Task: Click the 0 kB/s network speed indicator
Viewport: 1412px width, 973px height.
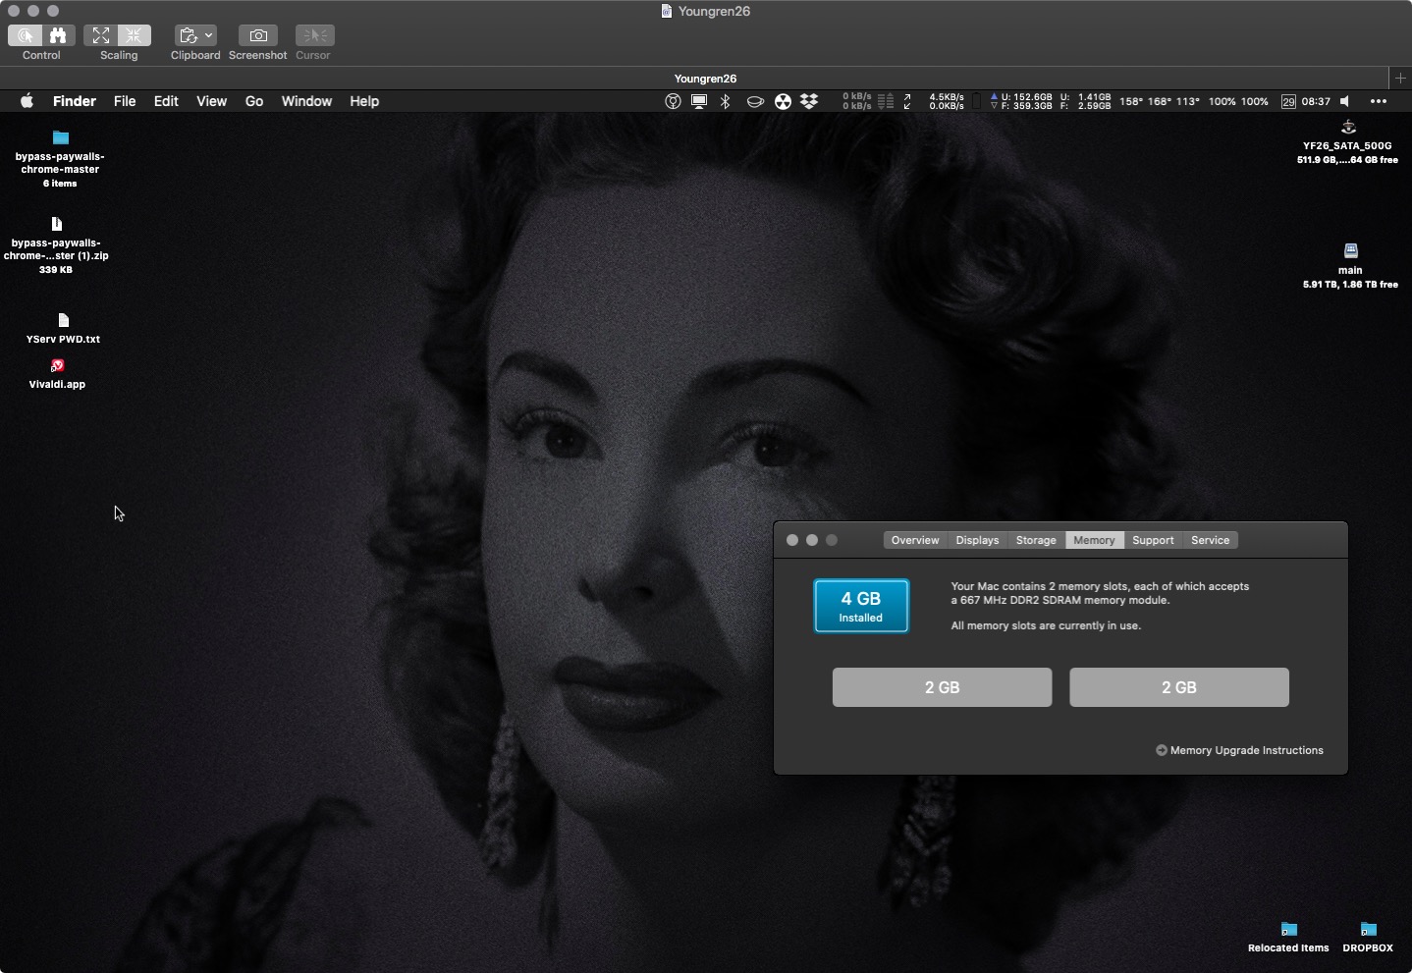Action: [856, 101]
